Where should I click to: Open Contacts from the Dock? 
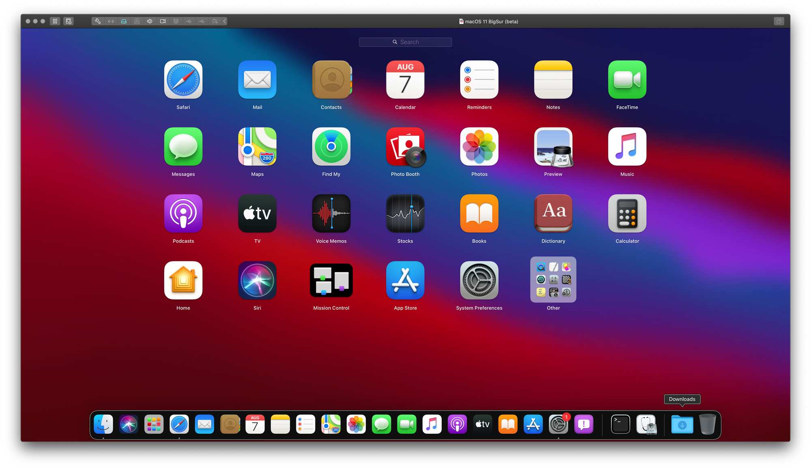point(230,424)
